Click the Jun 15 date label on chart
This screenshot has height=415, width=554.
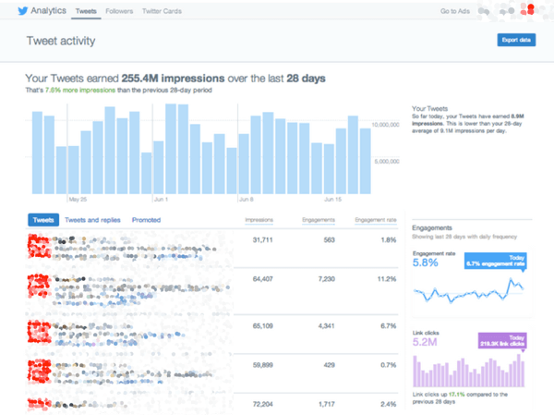(332, 200)
